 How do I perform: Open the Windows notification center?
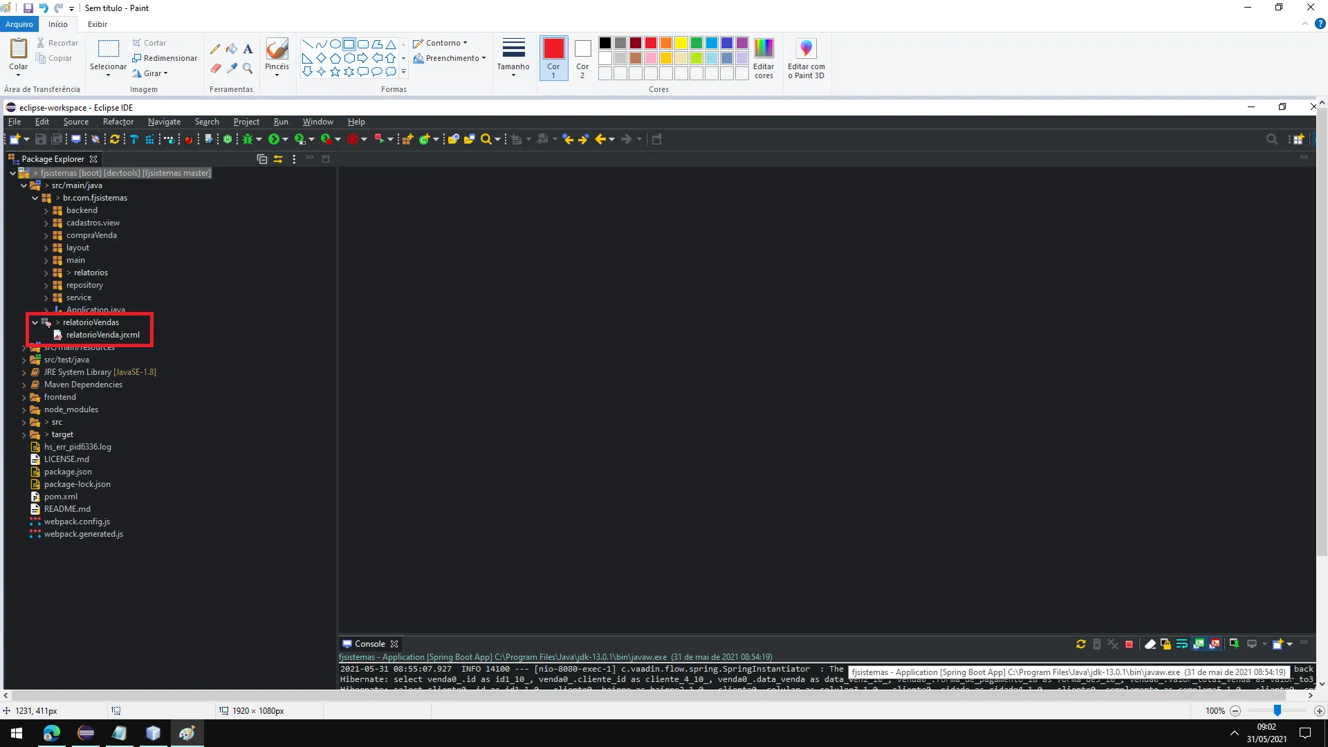coord(1305,733)
